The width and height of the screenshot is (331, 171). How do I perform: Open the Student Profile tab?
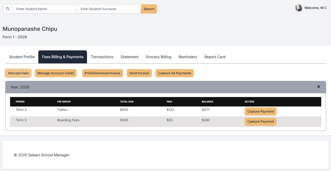pyautogui.click(x=22, y=57)
